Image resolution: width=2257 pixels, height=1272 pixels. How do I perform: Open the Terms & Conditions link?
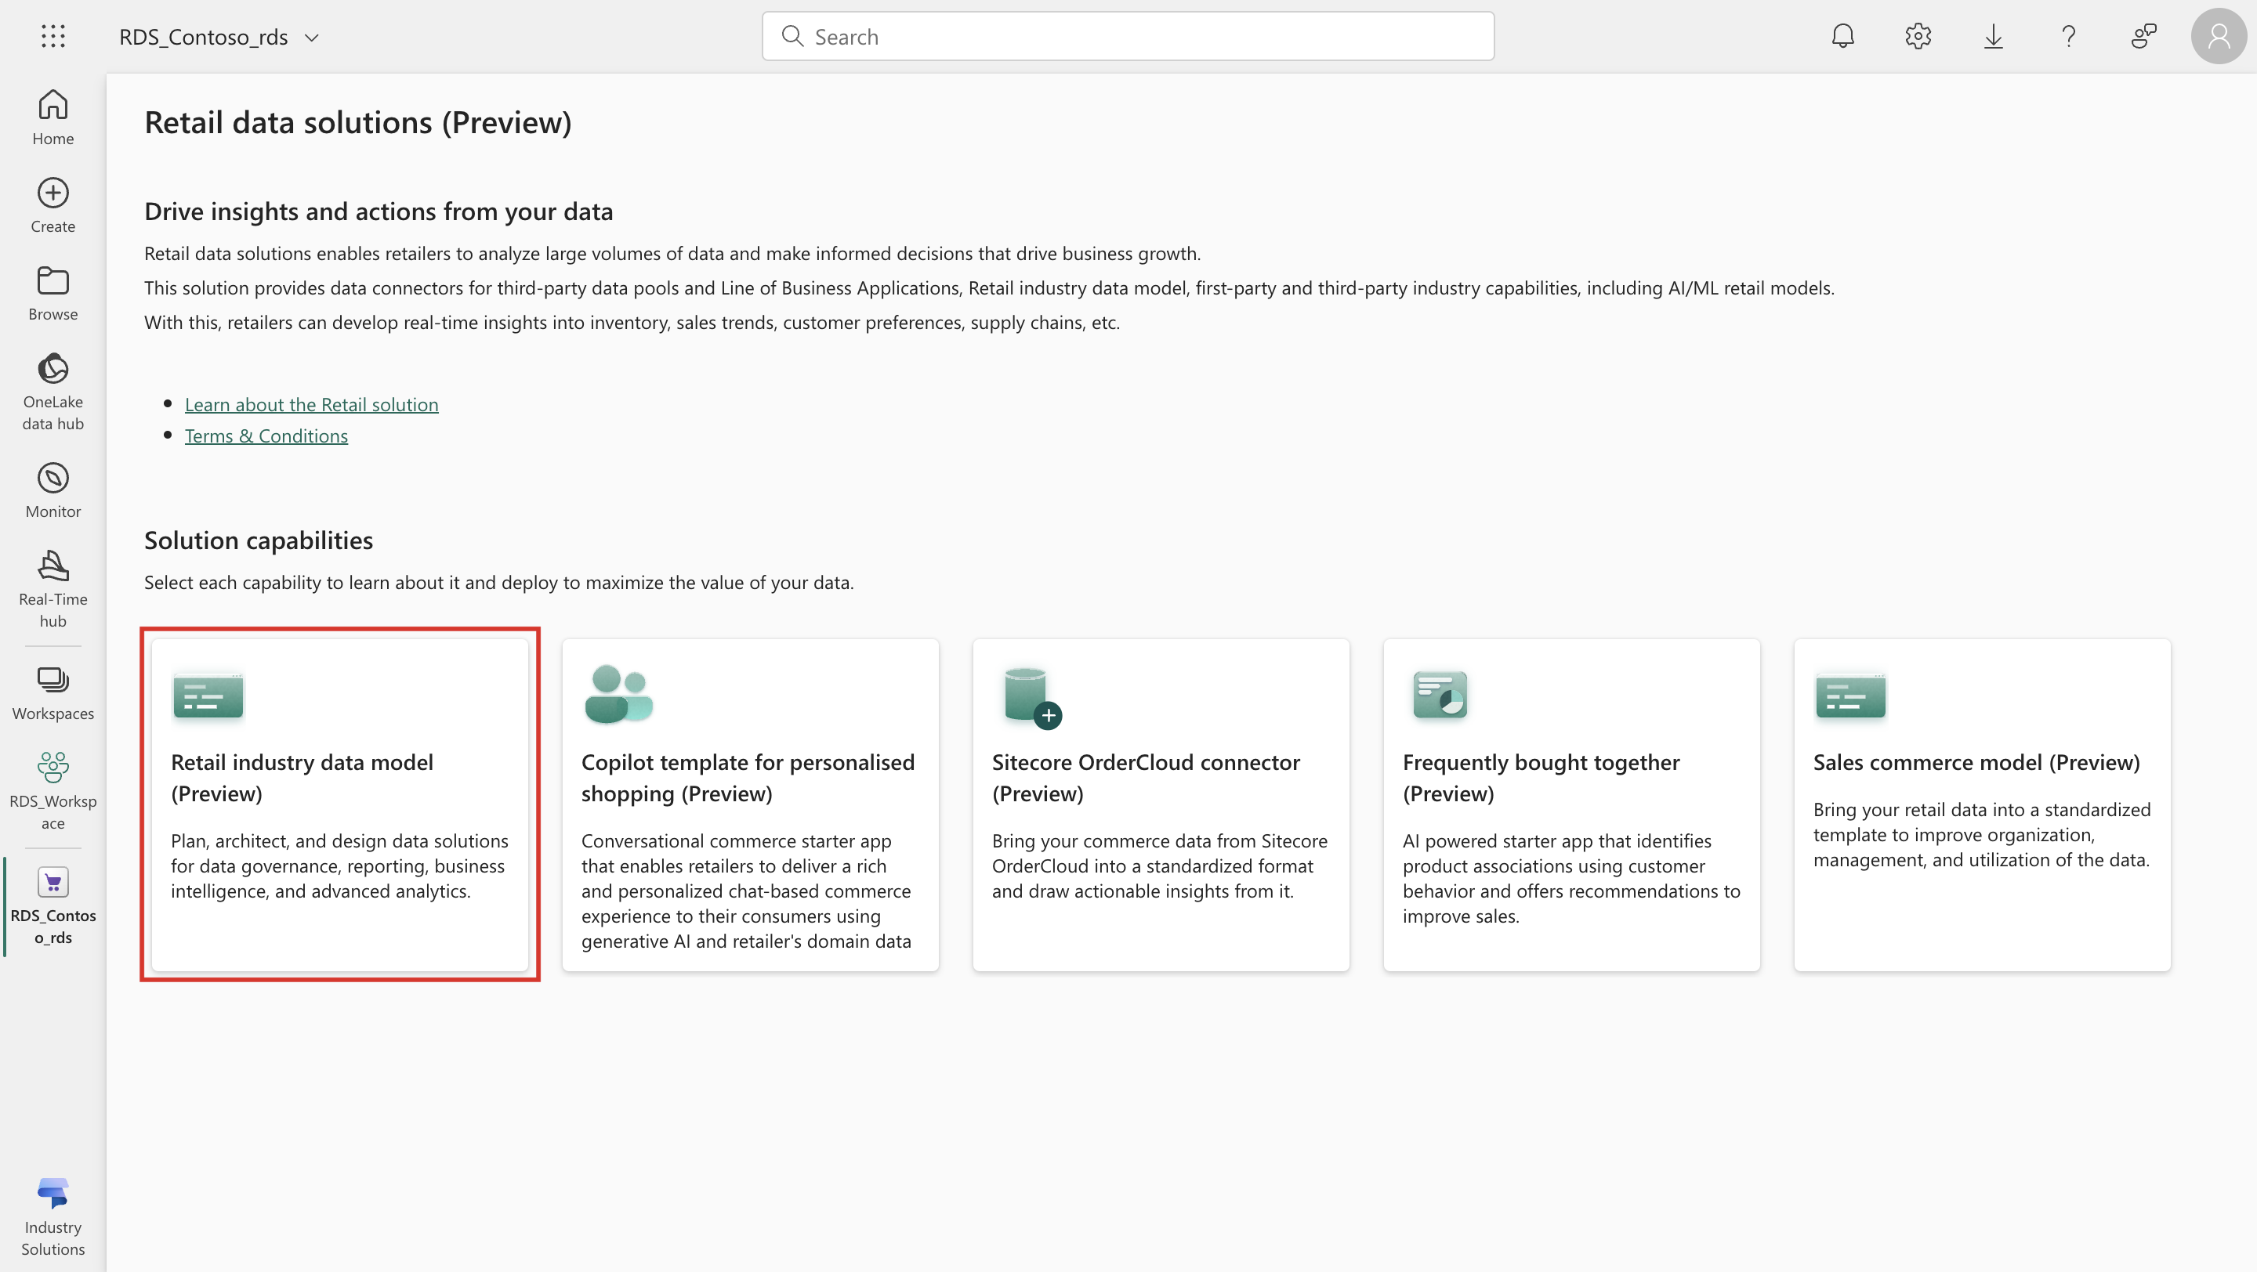[x=266, y=436]
